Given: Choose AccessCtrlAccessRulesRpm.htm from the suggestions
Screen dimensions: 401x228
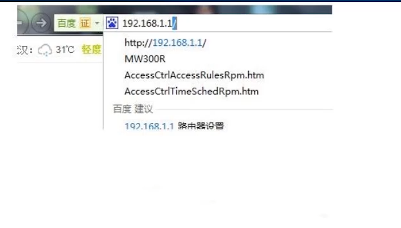Looking at the screenshot, I should [x=194, y=75].
